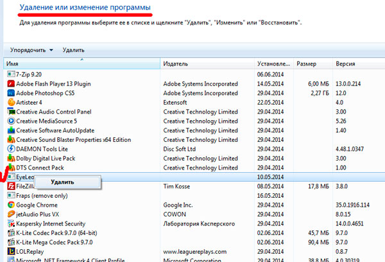The height and width of the screenshot is (262, 385).
Task: Click the jetAudio Plus VX icon
Action: tap(11, 214)
